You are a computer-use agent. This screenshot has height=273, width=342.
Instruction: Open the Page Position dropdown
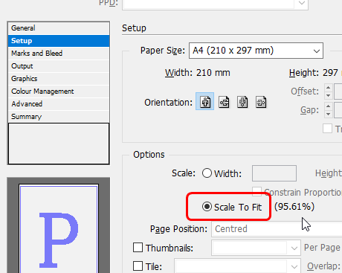pyautogui.click(x=277, y=229)
